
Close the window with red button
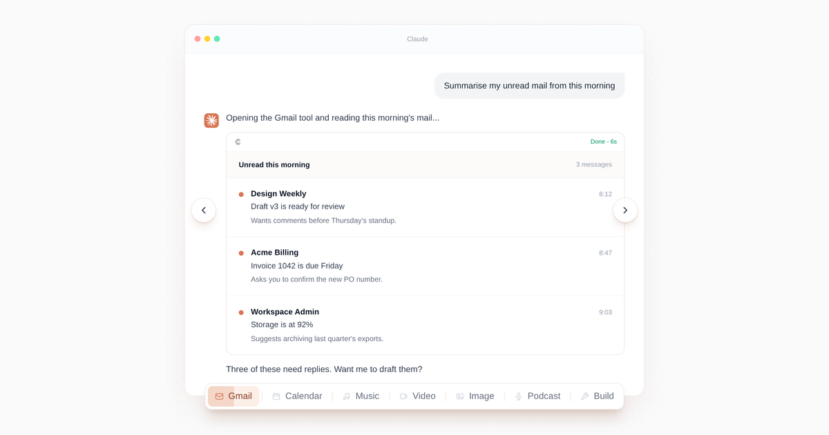point(198,39)
